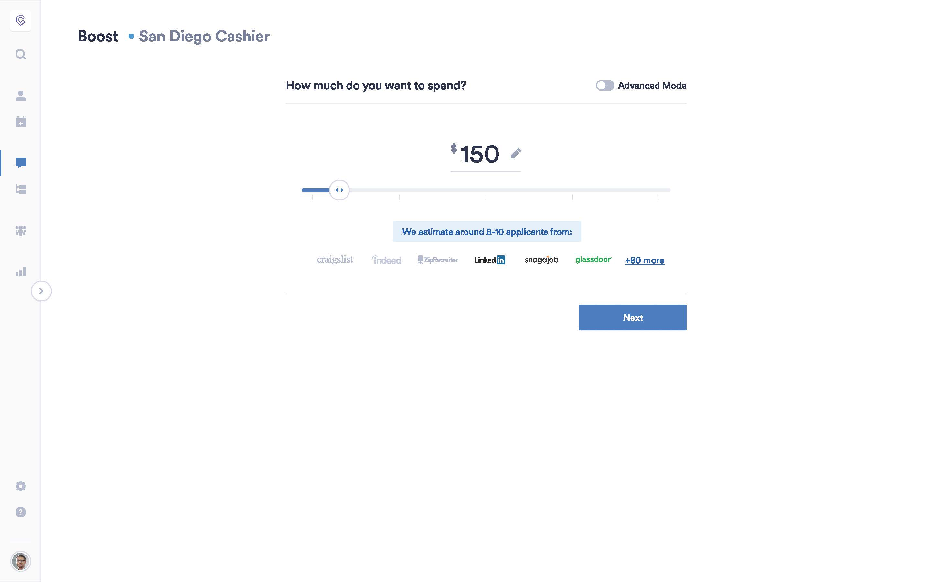Toggle the Advanced Mode switch

point(604,85)
